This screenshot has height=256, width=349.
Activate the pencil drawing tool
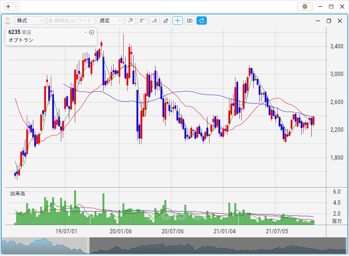click(x=166, y=20)
